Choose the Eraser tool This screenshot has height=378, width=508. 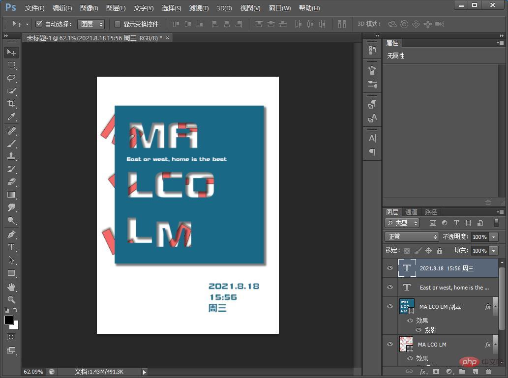11,182
